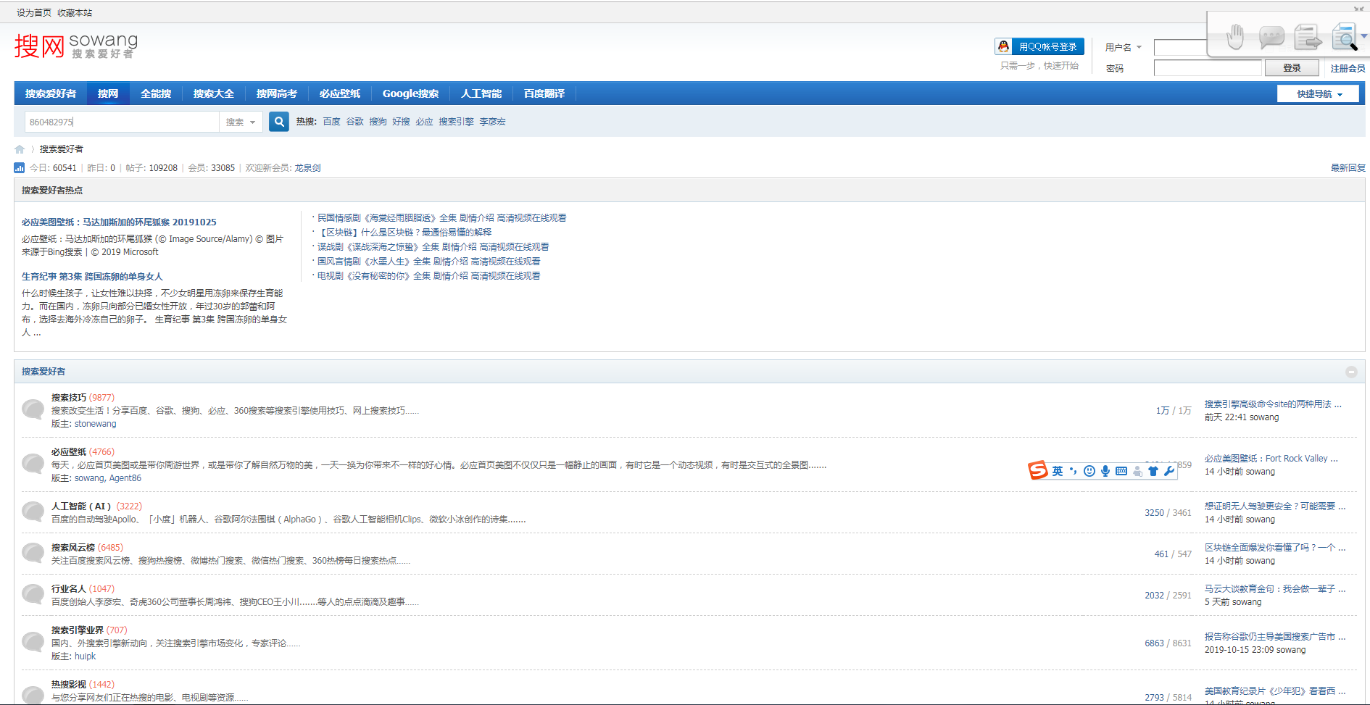
Task: Click the 用QQ帐号登录 button
Action: [x=1039, y=46]
